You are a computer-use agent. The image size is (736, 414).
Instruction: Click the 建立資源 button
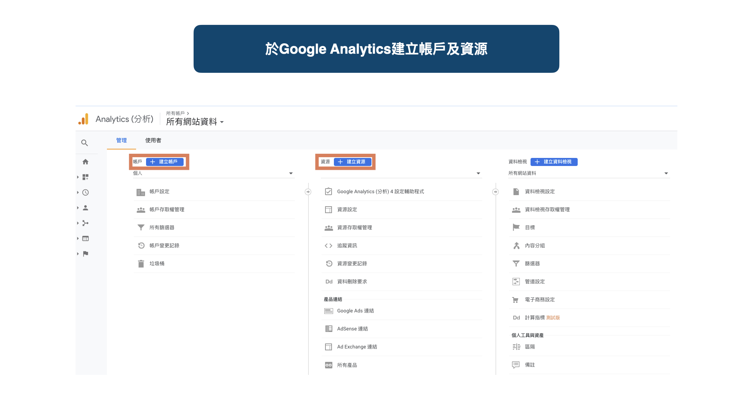coord(353,162)
